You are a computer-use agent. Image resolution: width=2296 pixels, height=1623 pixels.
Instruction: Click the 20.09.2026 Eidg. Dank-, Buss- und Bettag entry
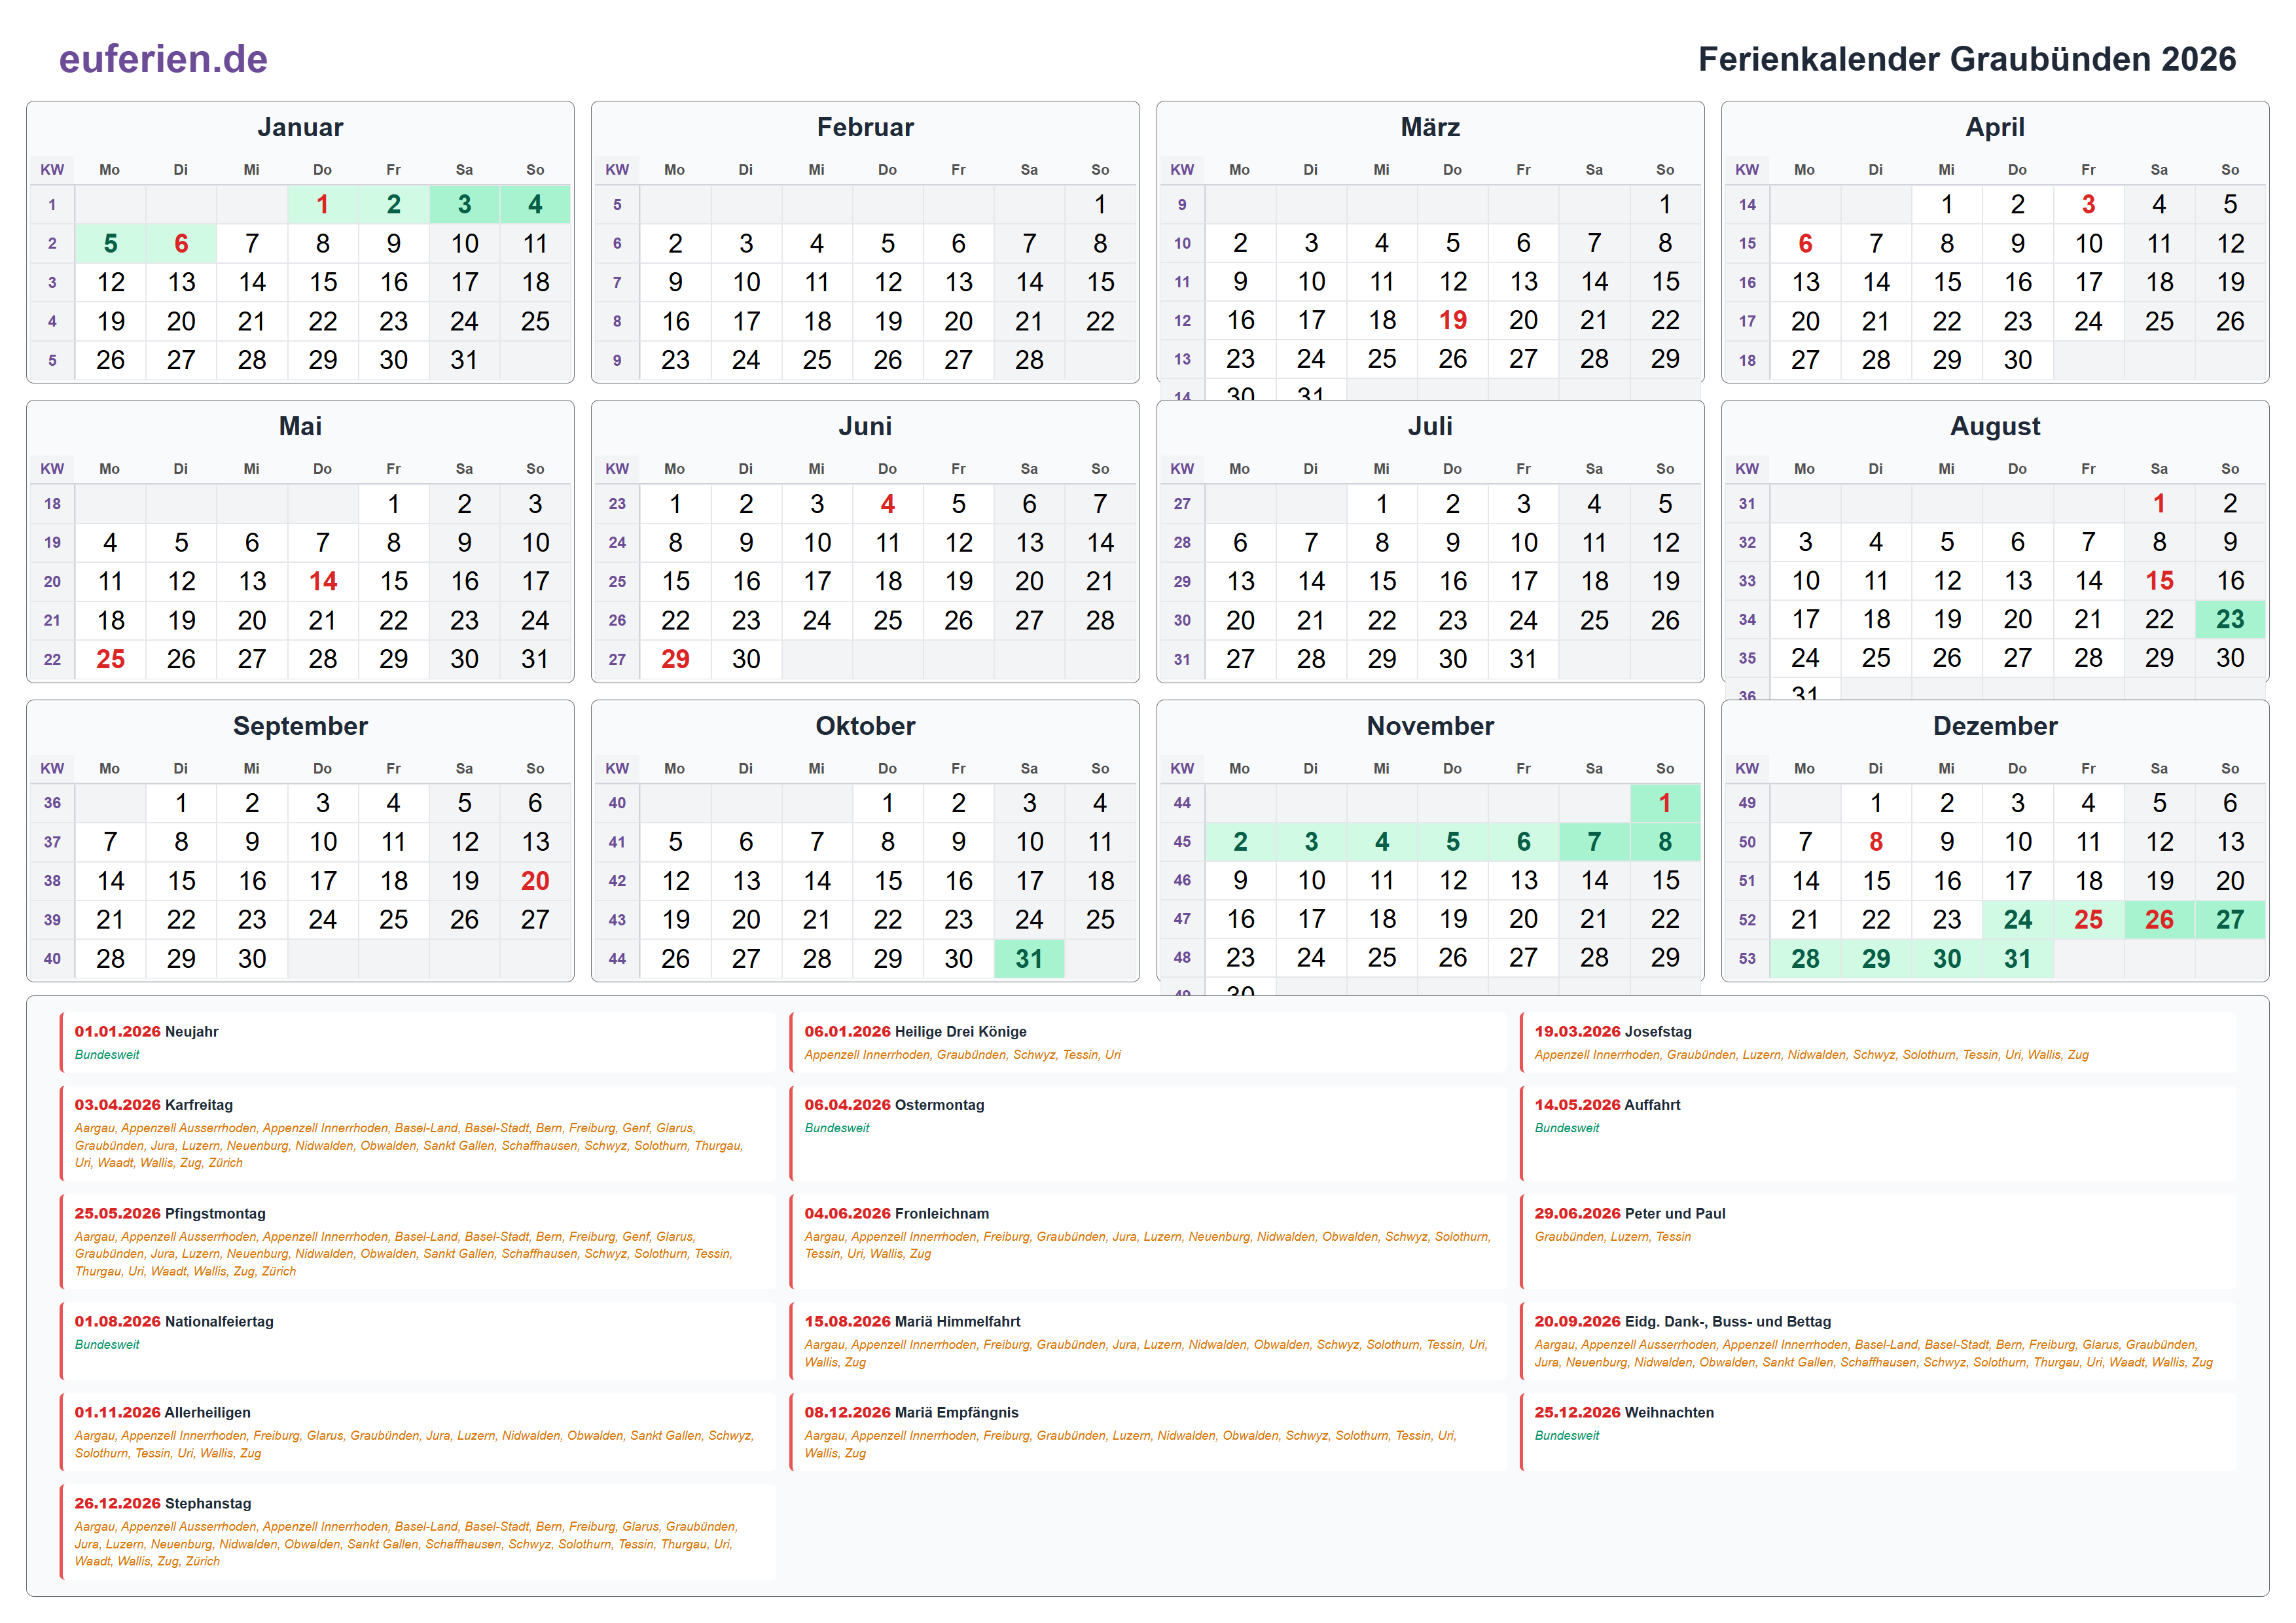[1878, 1341]
